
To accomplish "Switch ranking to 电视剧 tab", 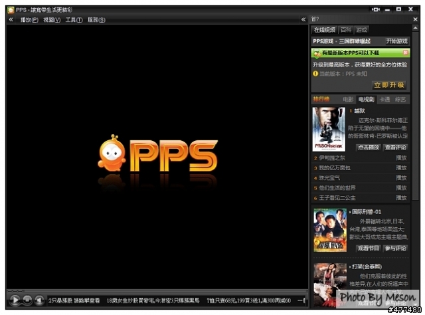I will (x=366, y=100).
